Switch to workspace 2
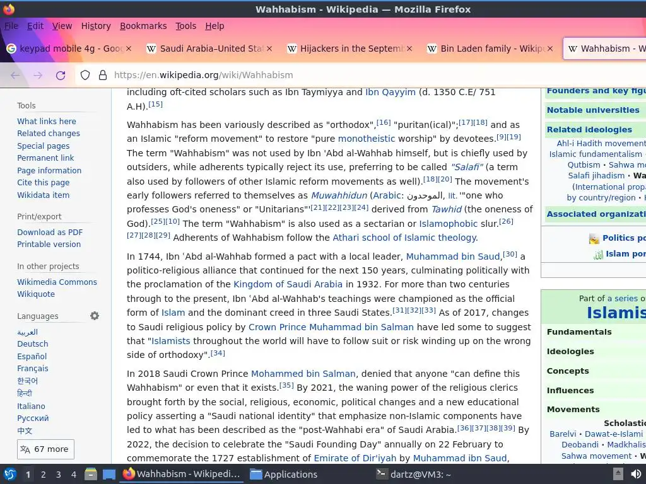 [44, 475]
